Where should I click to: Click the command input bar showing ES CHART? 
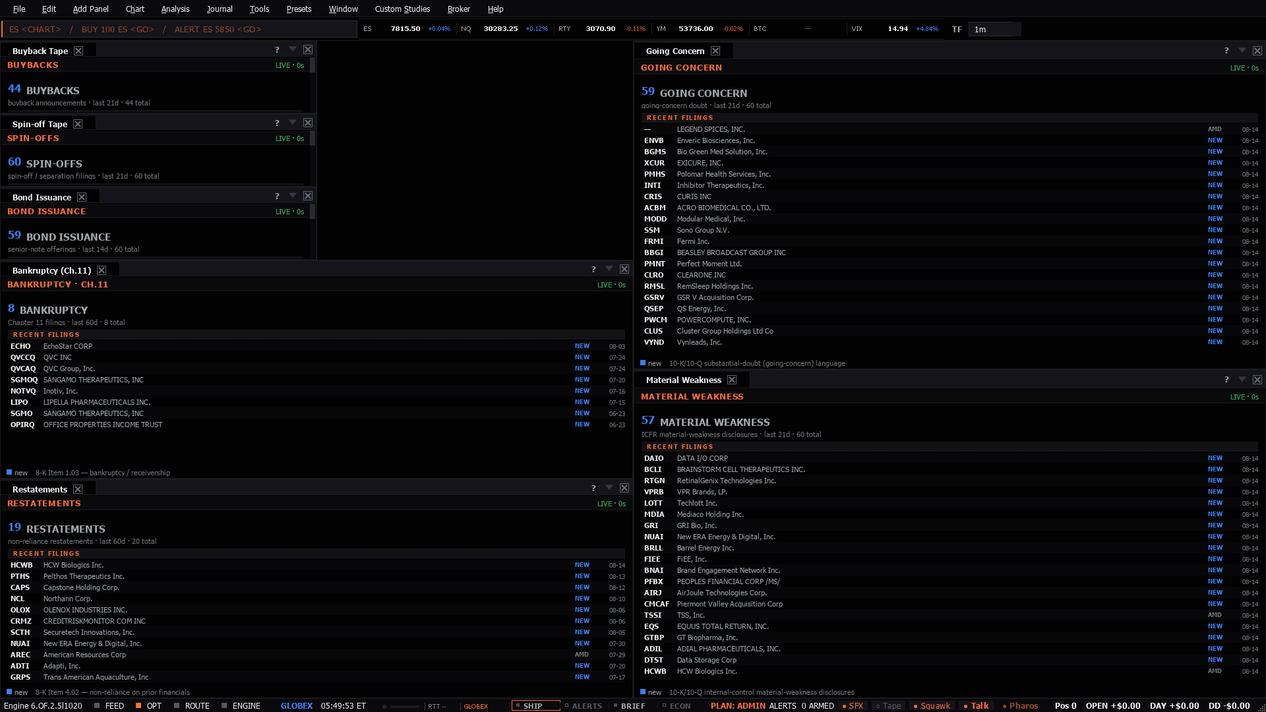[x=179, y=29]
